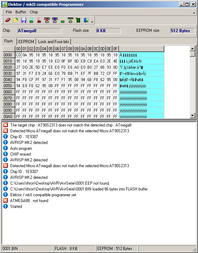Screen dimensions: 198x253
Task: Select the log line 'ATMEGA88 : not found'
Action: (x=29, y=201)
